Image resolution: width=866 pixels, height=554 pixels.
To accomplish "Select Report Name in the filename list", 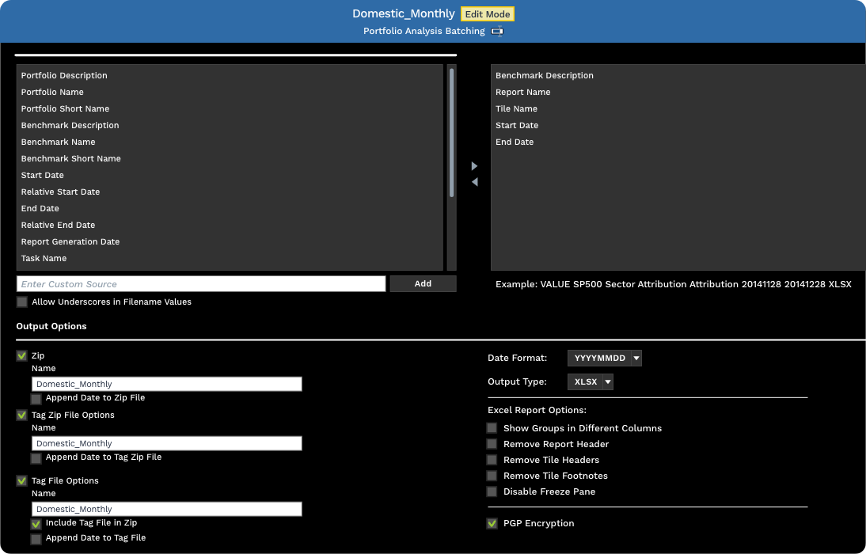I will (x=523, y=92).
